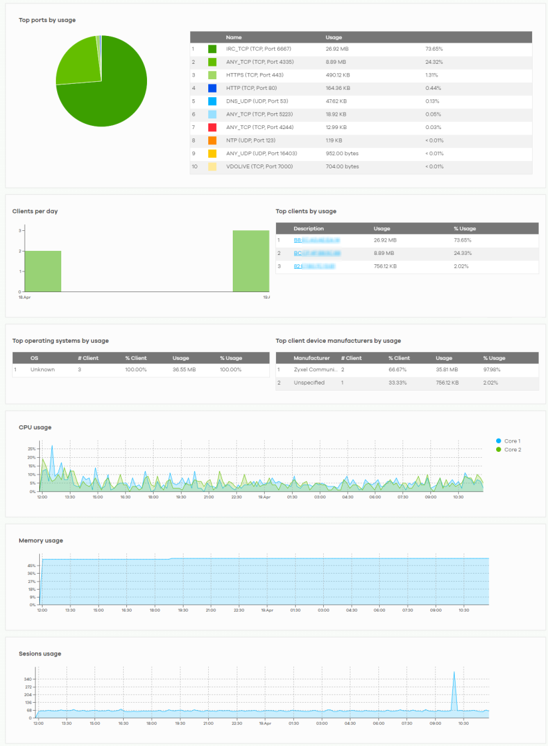Image resolution: width=548 pixels, height=746 pixels.
Task: Click the DNS_UDP port 53 color swatch
Action: point(212,101)
